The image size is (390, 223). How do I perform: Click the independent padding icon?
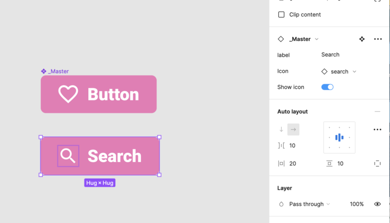point(377,164)
